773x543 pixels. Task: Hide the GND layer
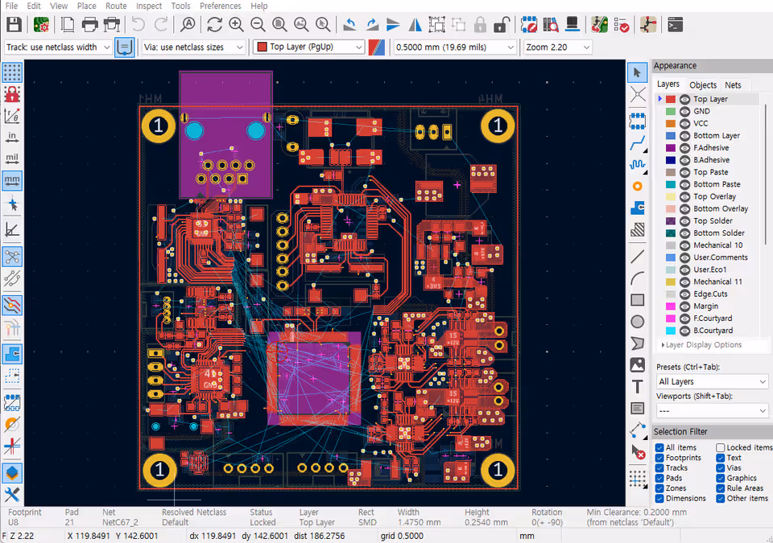point(684,111)
